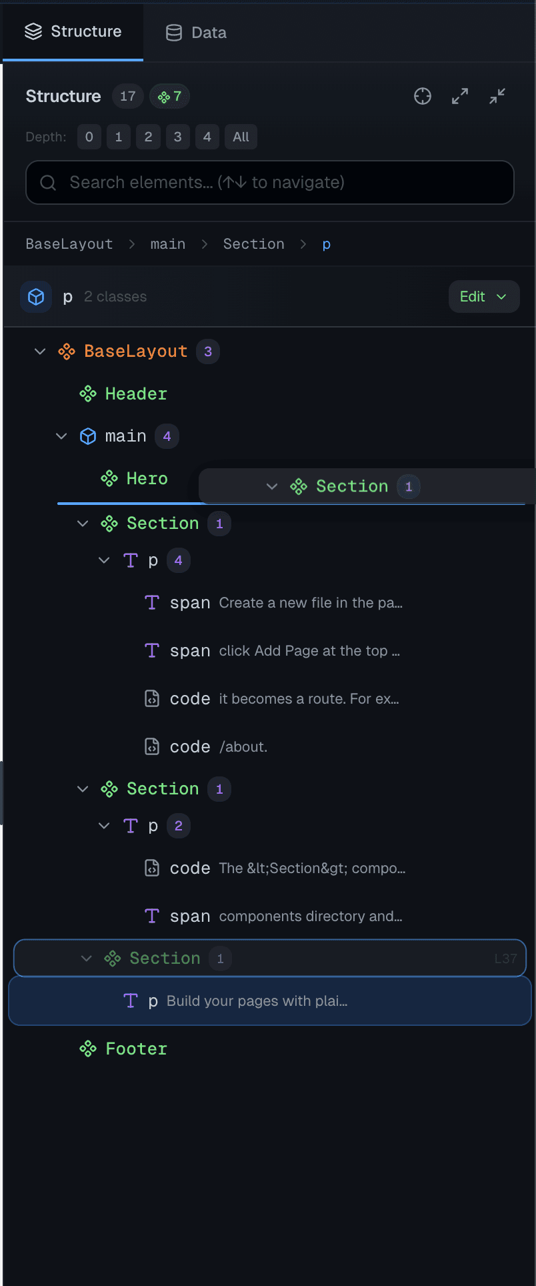Click the text icon beside the first span element
Viewport: 536px width, 1286px height.
point(151,602)
